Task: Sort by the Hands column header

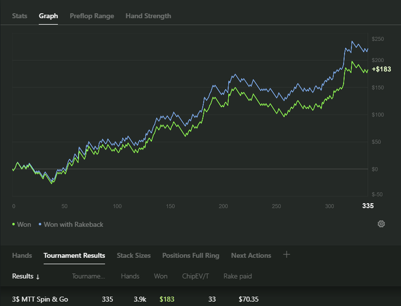Action: (x=130, y=276)
